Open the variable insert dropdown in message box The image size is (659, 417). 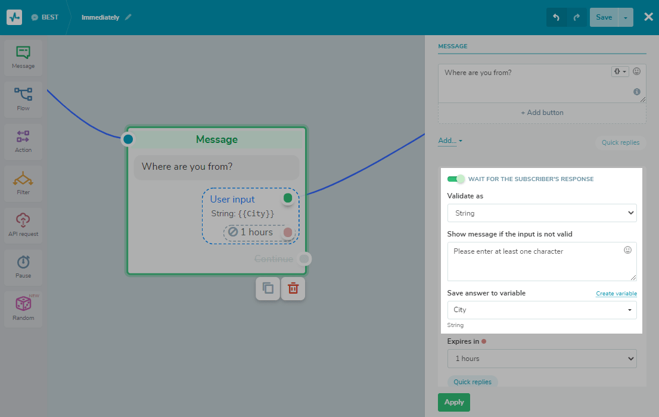(x=620, y=71)
